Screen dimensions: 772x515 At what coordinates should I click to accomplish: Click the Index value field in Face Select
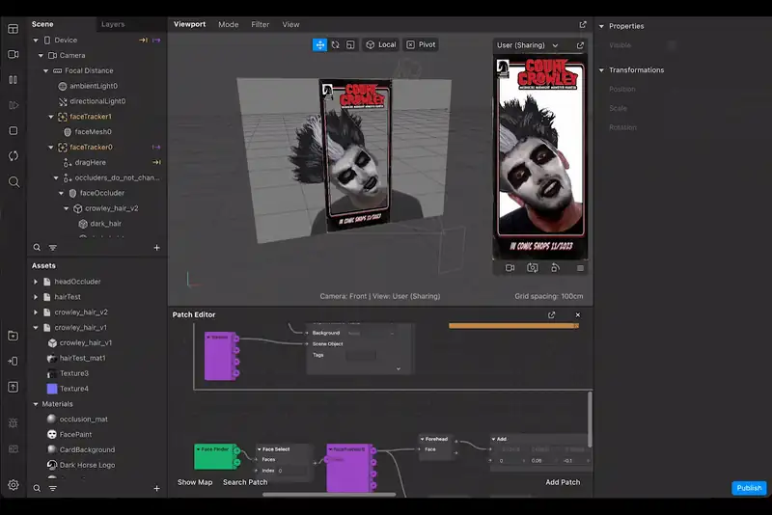click(x=292, y=471)
